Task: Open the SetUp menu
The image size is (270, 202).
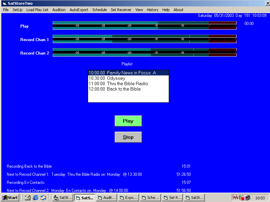Action: tap(18, 10)
